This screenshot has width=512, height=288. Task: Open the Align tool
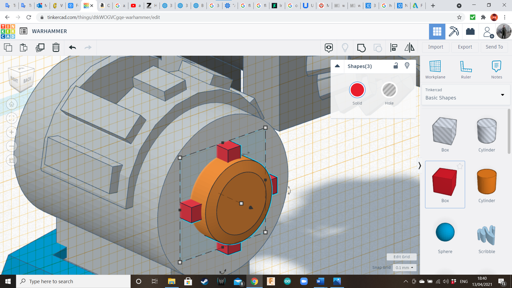tap(394, 48)
